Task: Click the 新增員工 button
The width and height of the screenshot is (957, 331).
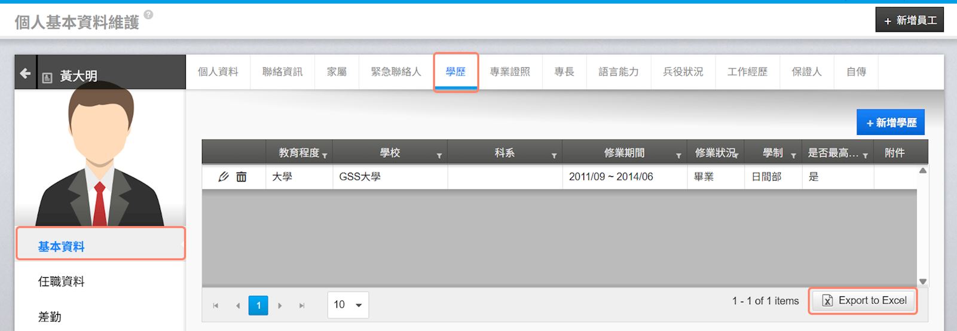Action: (909, 20)
